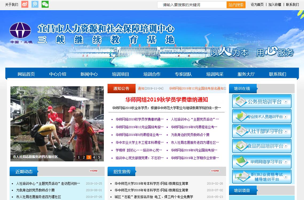Open 公务员培训平台 banner
The width and height of the screenshot is (304, 200).
(x=262, y=101)
